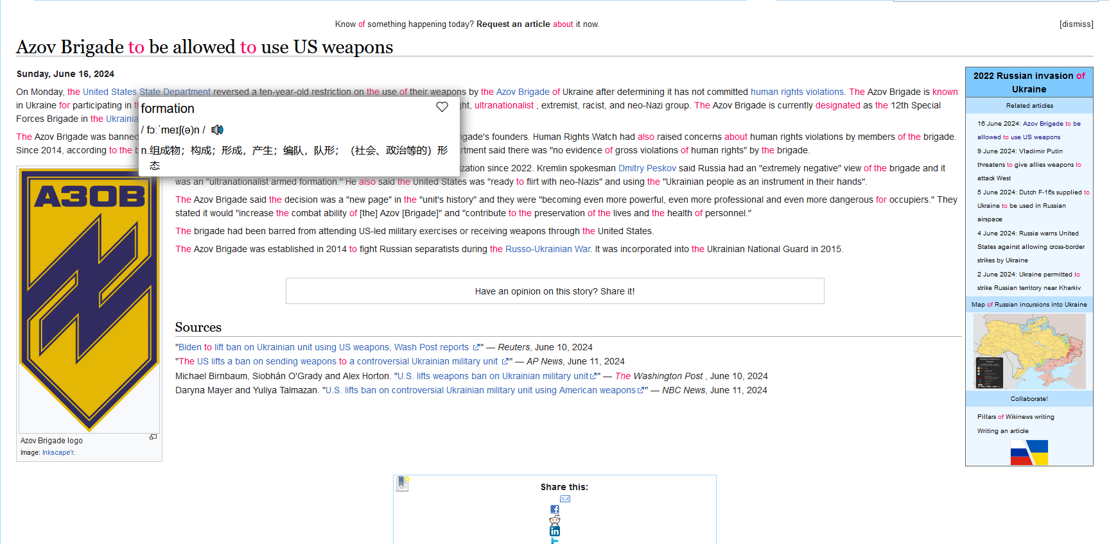Image resolution: width=1109 pixels, height=544 pixels.
Task: Share article on Twitter
Action: tap(555, 541)
